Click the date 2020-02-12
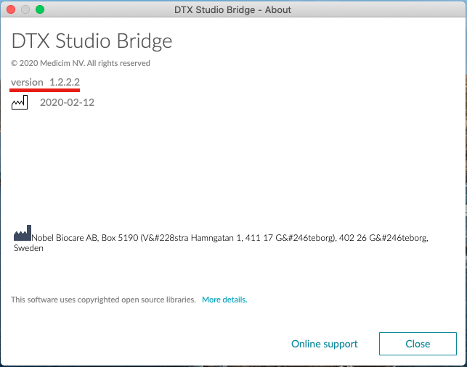The image size is (467, 367). pyautogui.click(x=67, y=102)
